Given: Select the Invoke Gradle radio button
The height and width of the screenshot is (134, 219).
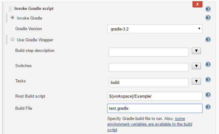Looking at the screenshot, I should [12, 18].
